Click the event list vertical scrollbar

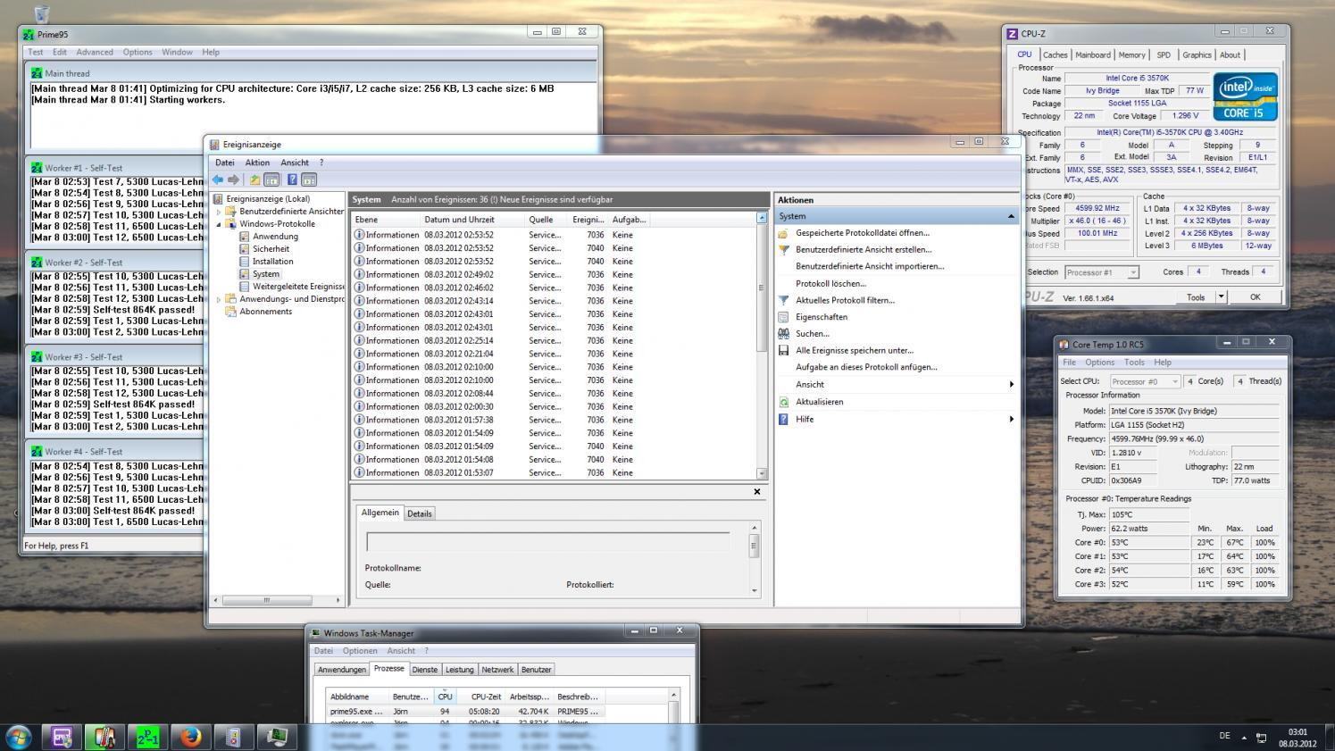point(762,345)
